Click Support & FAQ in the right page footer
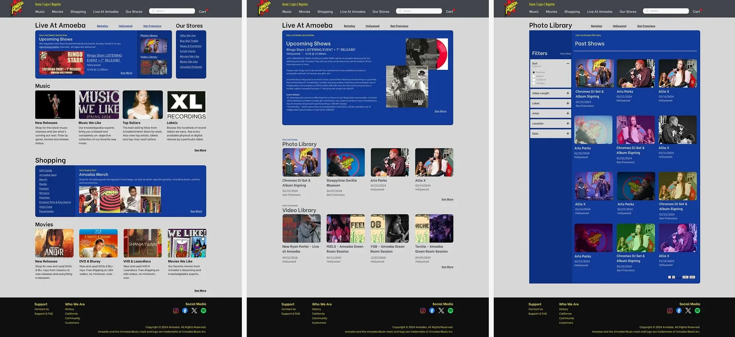735x337 pixels. (538, 314)
